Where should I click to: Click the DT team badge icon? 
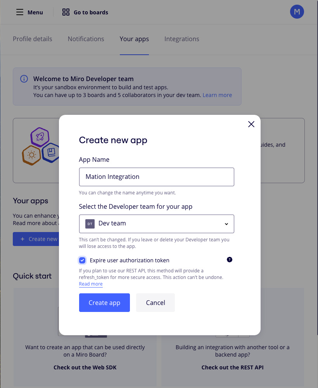pos(90,224)
